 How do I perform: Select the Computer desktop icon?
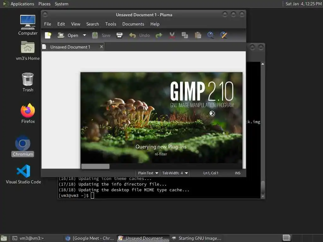[x=28, y=25]
